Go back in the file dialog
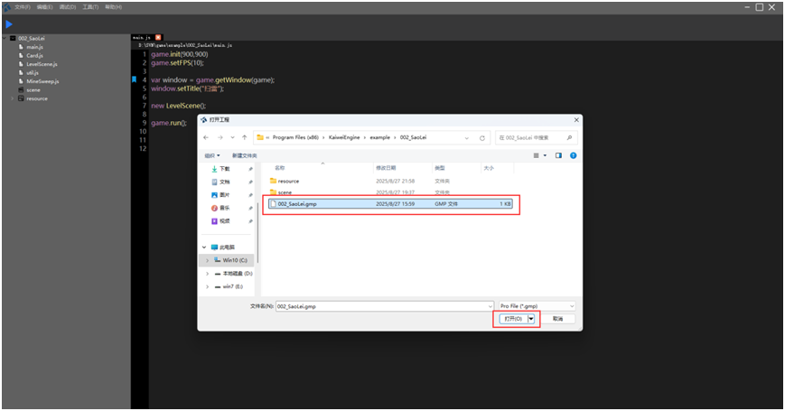The width and height of the screenshot is (785, 411). [206, 137]
